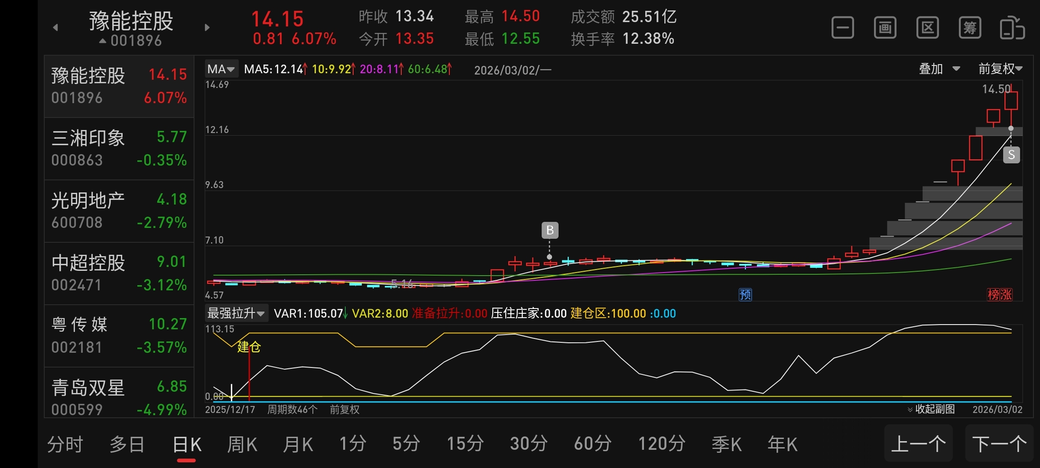Switch to 分时 tab
This screenshot has width=1040, height=468.
65,445
